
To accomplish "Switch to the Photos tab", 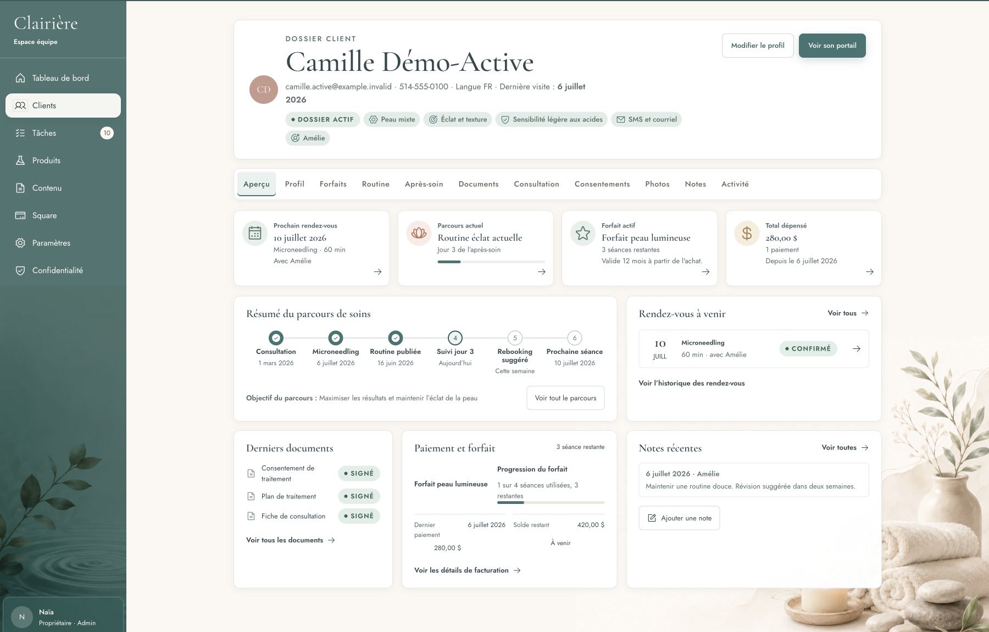I will (657, 184).
